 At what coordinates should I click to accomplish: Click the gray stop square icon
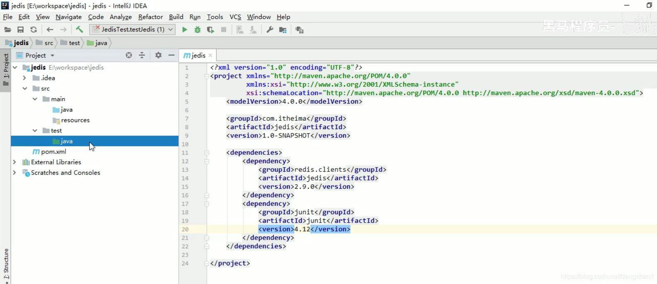(224, 30)
